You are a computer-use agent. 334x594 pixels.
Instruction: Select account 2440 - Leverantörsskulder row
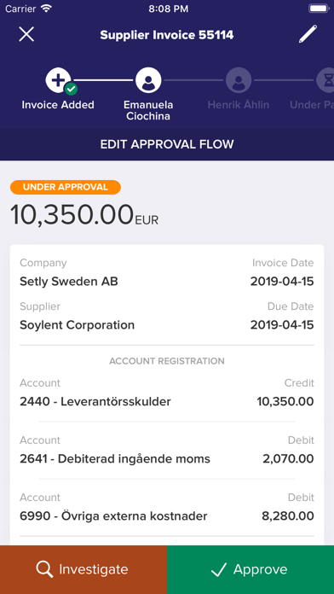[x=167, y=393]
